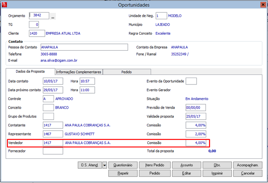Select the Dados da Proposta tab

30,72
